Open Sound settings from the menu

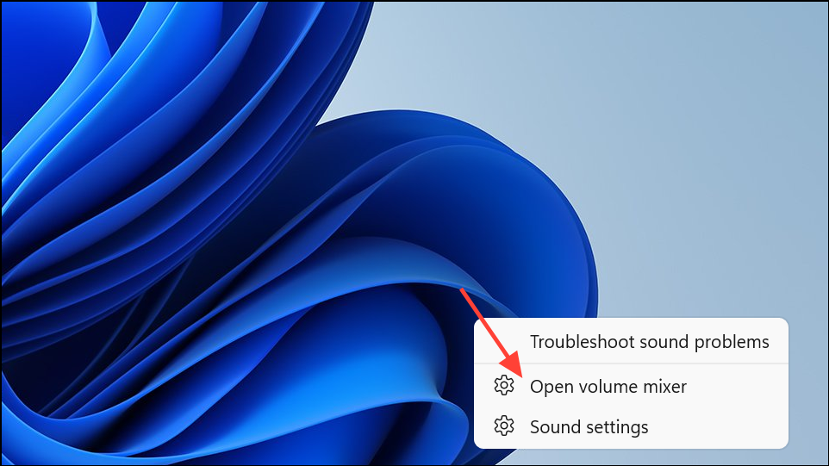pyautogui.click(x=631, y=426)
